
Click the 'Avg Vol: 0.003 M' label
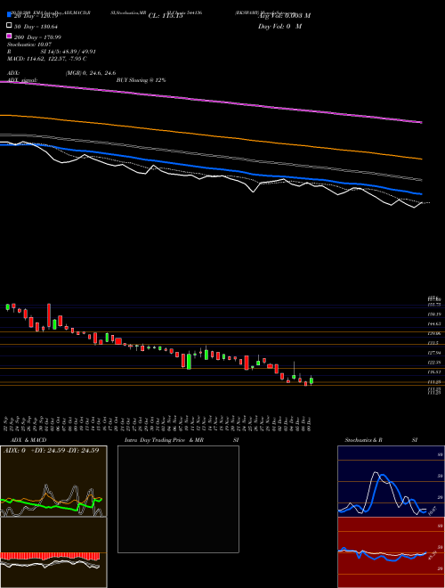[x=284, y=16]
